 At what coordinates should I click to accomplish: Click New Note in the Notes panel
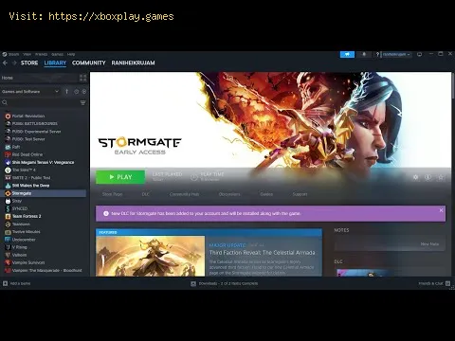point(429,243)
